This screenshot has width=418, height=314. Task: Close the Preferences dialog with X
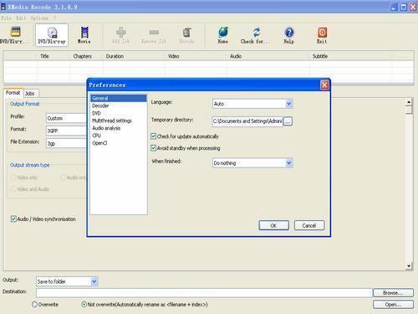(x=324, y=85)
